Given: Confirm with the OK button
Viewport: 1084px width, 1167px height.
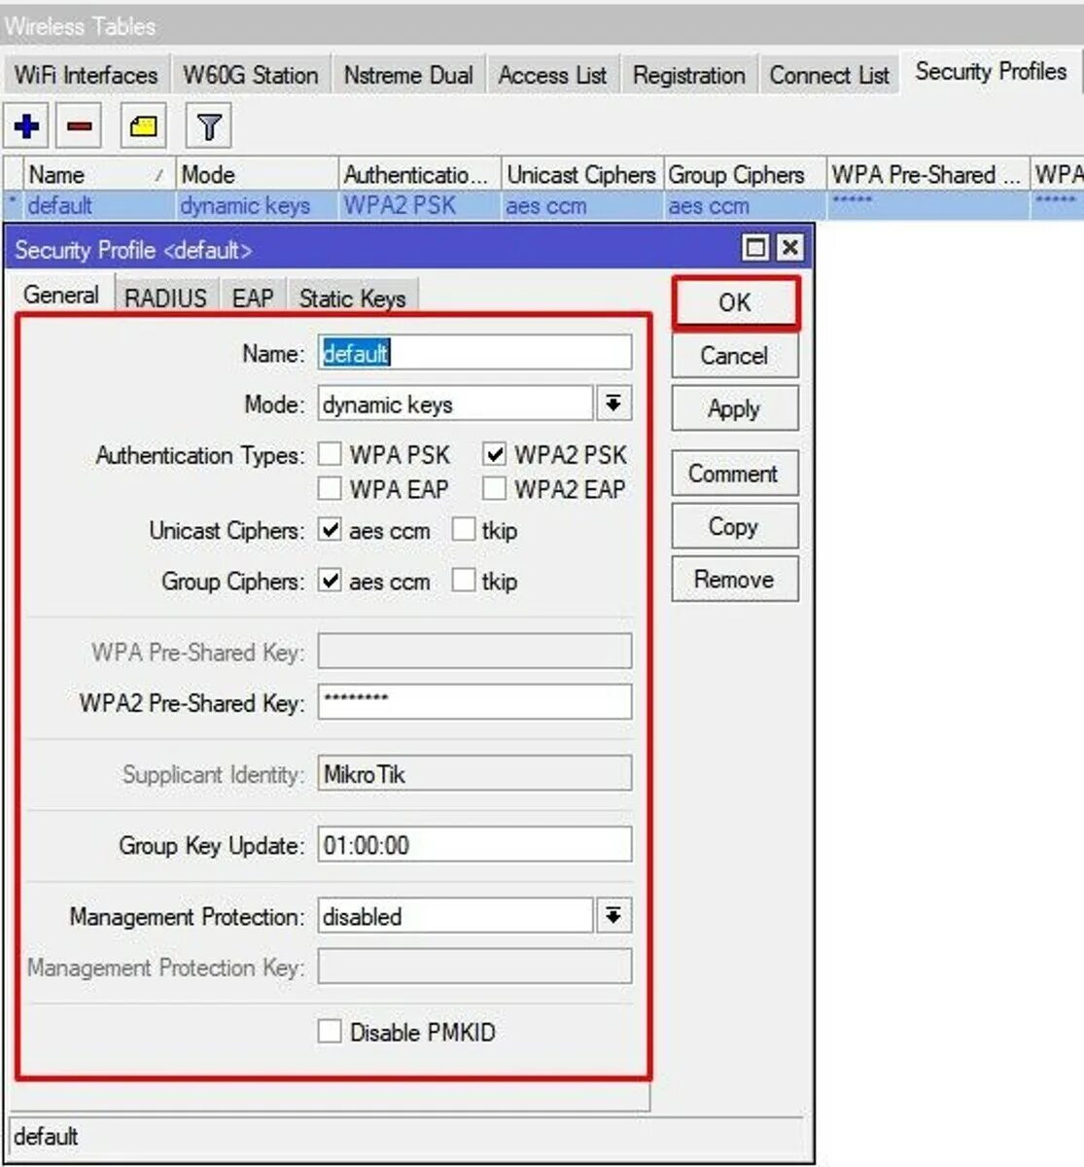Looking at the screenshot, I should (735, 302).
